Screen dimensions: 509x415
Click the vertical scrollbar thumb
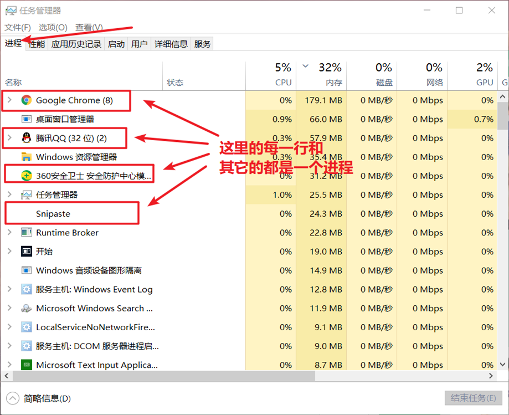coord(503,116)
